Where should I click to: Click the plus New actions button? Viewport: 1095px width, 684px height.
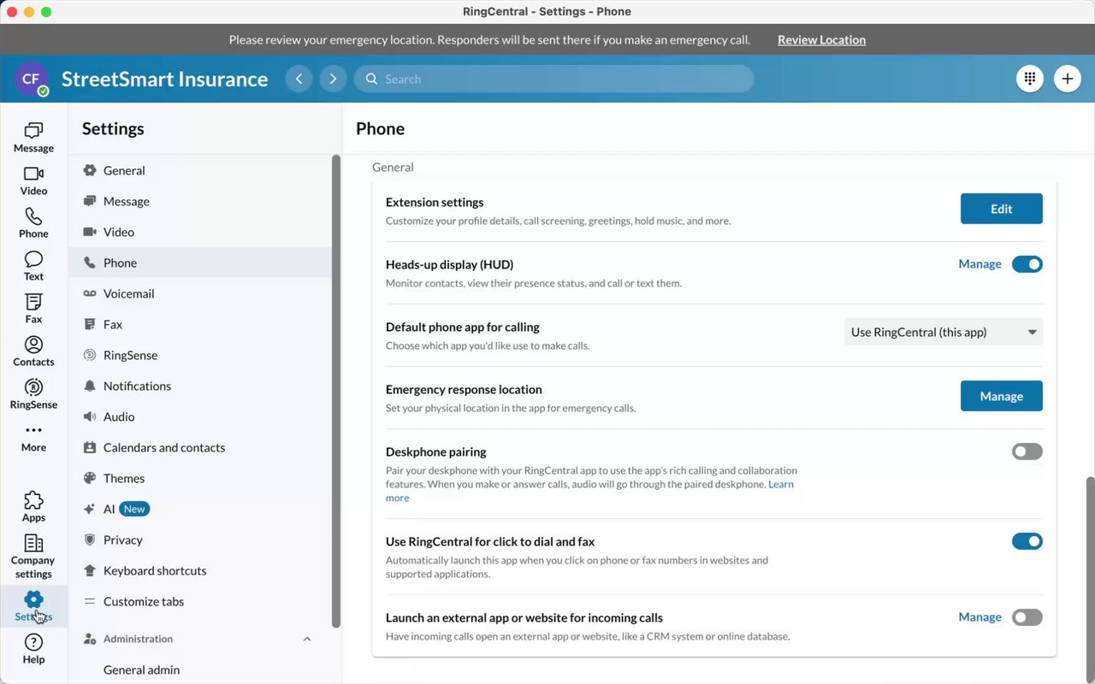[x=1067, y=79]
